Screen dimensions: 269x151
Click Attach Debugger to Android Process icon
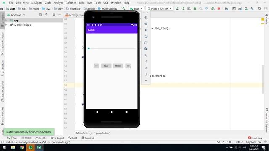[x=213, y=8]
